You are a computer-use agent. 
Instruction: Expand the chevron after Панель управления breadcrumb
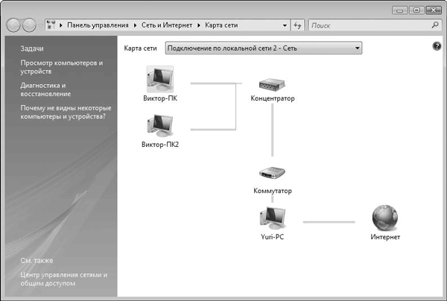[135, 25]
